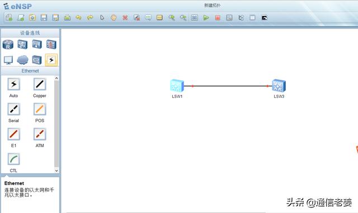Select the custom device category icon
Screen dimensions: 358x213
point(37,60)
